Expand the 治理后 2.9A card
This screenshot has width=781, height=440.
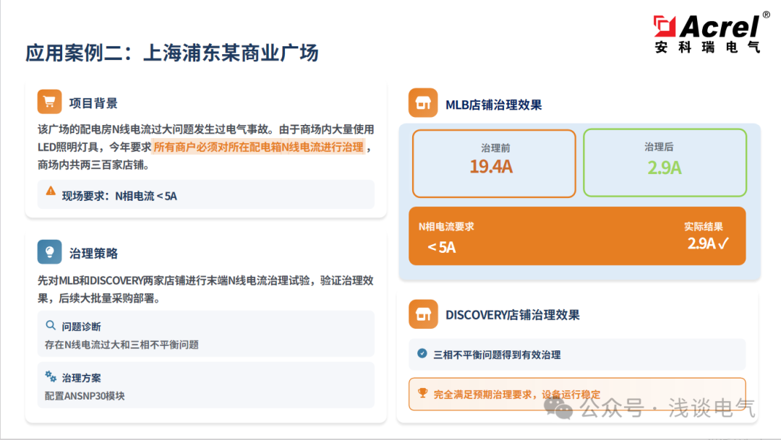click(665, 163)
